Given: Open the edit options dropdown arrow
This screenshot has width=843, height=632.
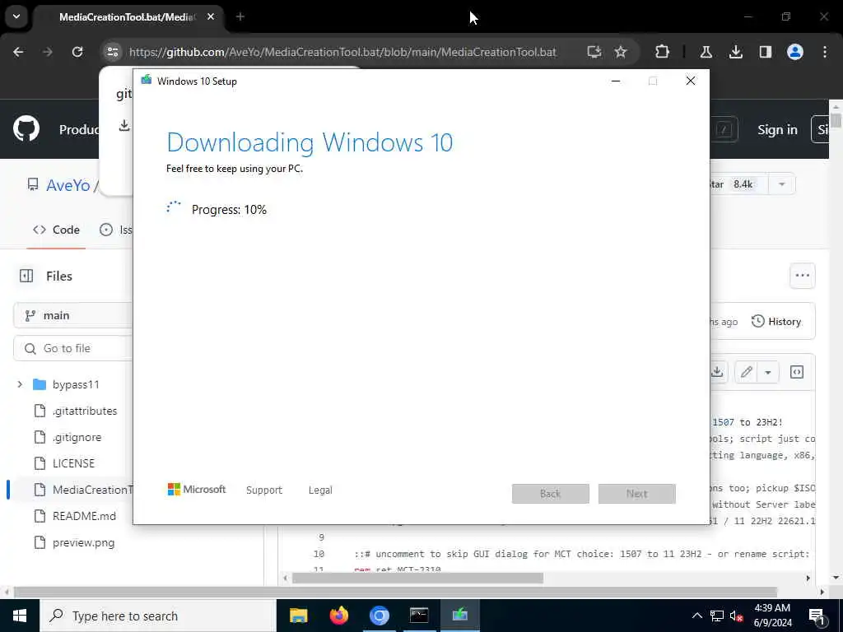Looking at the screenshot, I should (x=768, y=372).
